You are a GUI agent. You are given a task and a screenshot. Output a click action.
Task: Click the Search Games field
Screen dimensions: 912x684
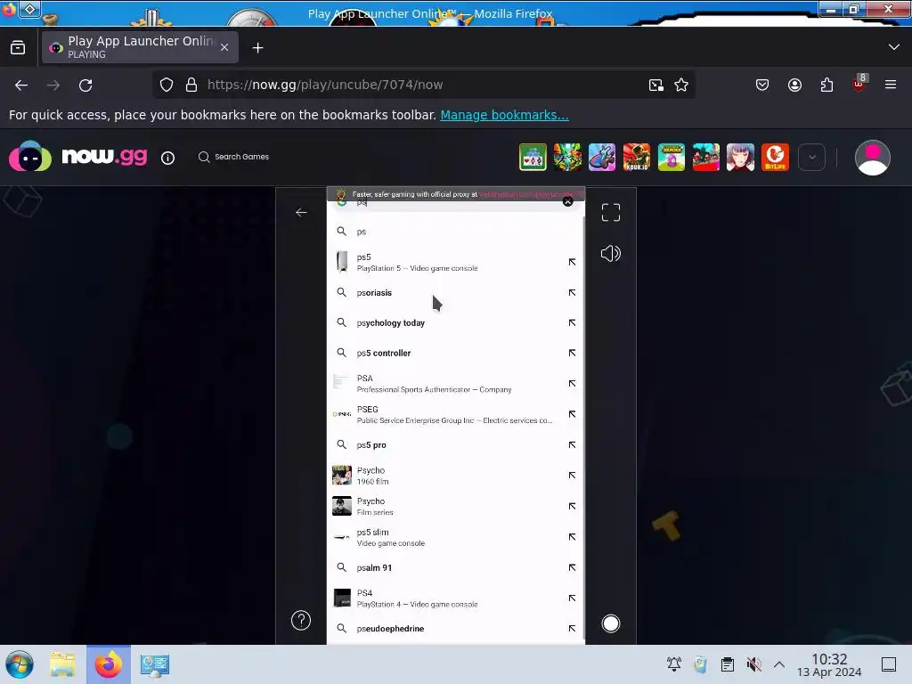click(234, 157)
